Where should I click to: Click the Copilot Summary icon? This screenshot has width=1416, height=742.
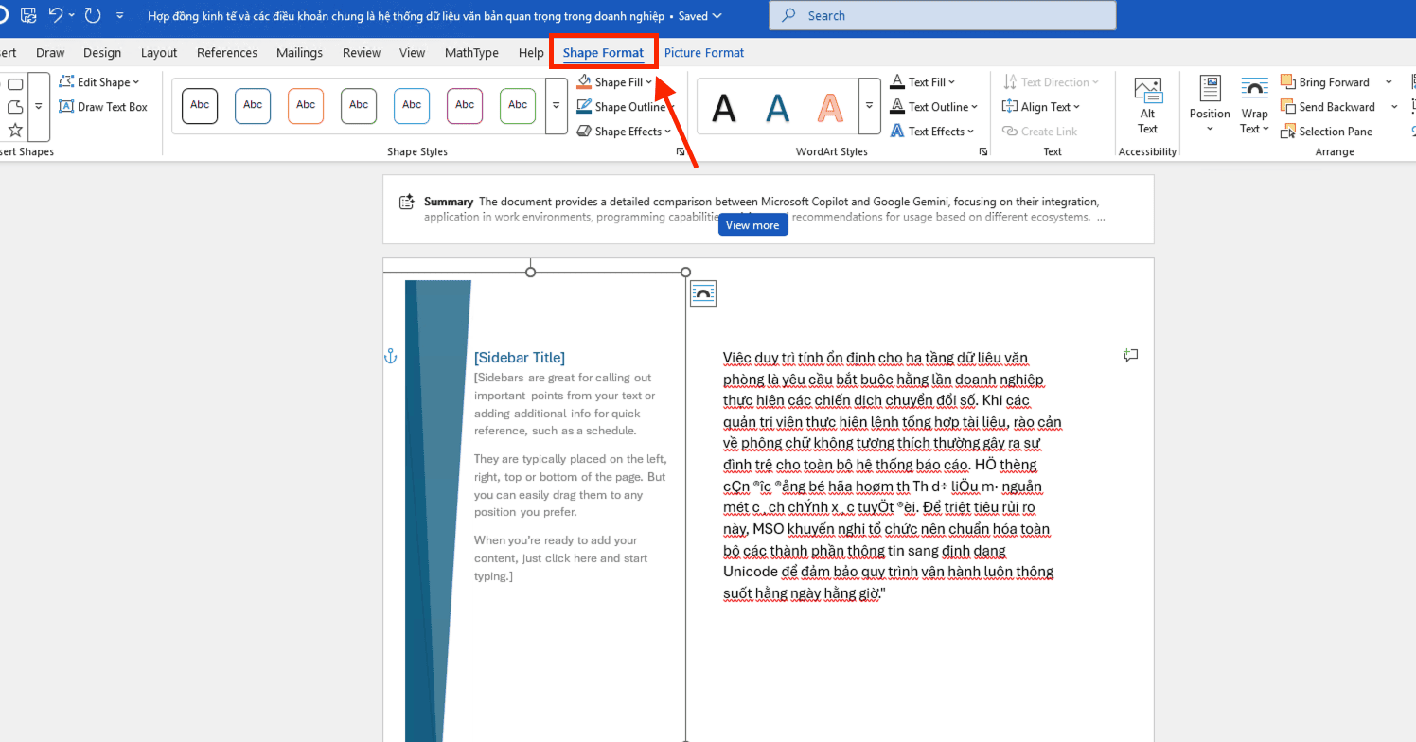click(407, 202)
